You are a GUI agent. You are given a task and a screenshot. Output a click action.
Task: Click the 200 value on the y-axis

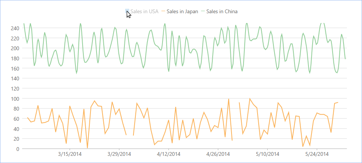15,48
